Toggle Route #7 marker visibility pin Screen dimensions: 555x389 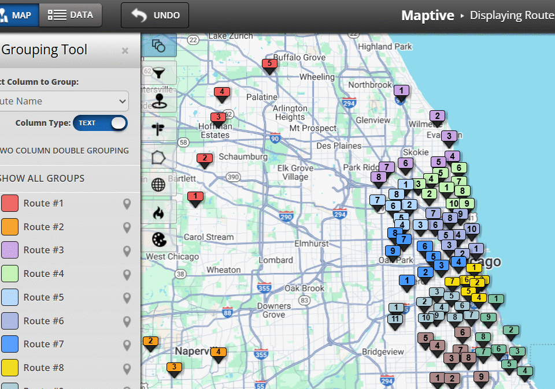click(x=127, y=345)
